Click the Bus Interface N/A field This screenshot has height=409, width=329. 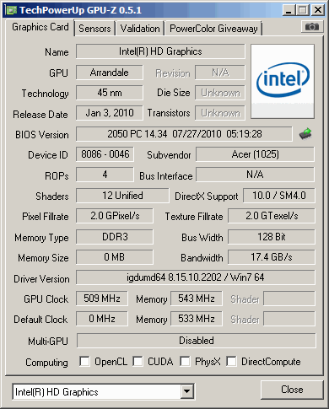pyautogui.click(x=255, y=175)
